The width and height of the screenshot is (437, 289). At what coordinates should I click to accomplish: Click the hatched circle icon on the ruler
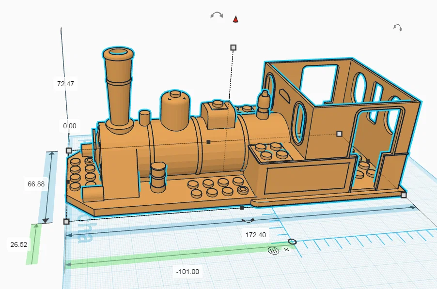click(273, 250)
